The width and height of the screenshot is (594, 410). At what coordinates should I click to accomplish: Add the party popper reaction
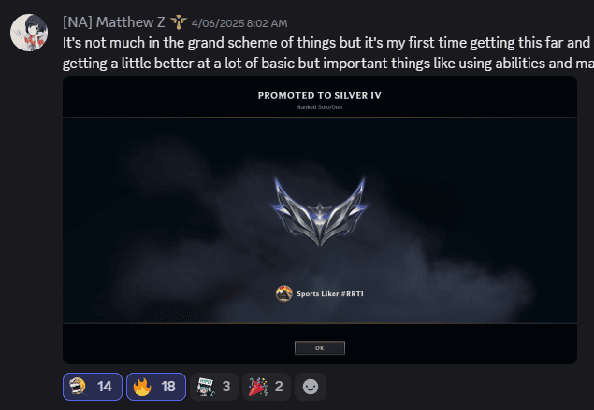[x=267, y=387]
